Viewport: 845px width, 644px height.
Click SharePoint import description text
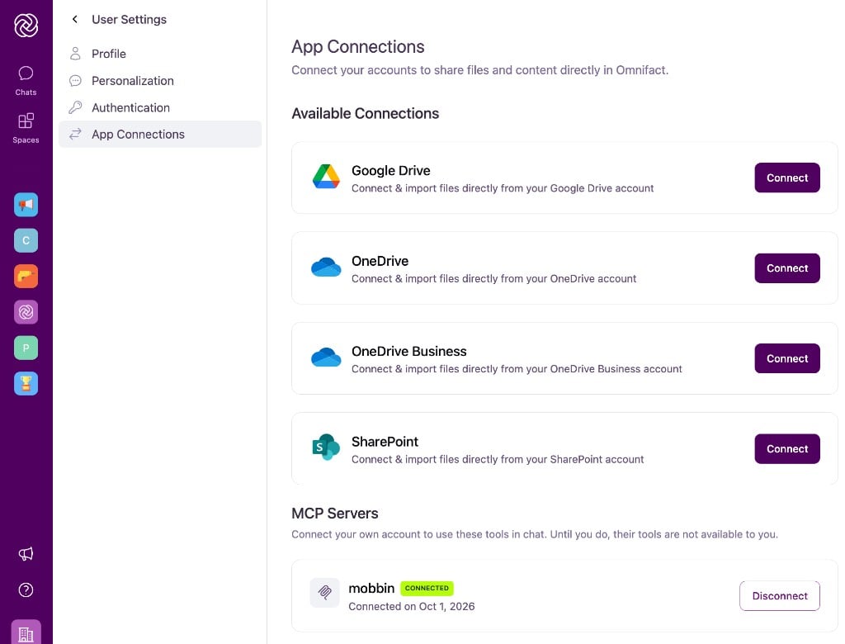(498, 460)
